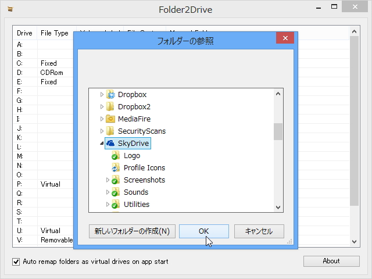372x279 pixels.
Task: Click drive list scroll up arrow
Action: tap(355, 31)
